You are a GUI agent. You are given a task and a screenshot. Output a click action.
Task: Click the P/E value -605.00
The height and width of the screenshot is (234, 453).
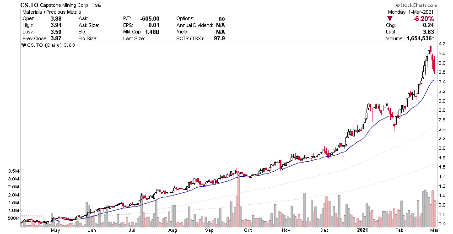[x=150, y=18]
